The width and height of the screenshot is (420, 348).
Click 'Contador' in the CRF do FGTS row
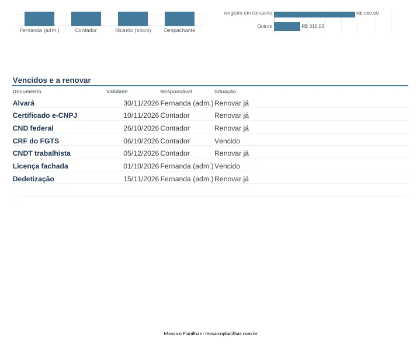(x=175, y=141)
